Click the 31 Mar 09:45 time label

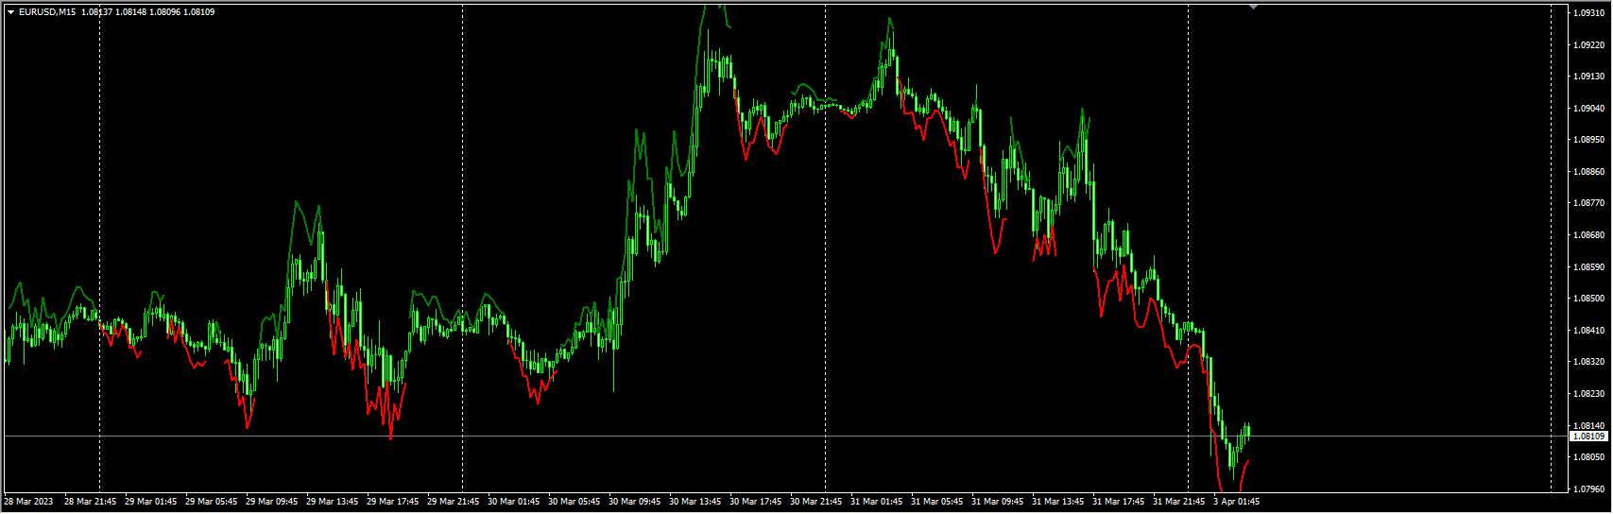998,502
